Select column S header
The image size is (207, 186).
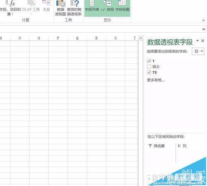pos(116,38)
